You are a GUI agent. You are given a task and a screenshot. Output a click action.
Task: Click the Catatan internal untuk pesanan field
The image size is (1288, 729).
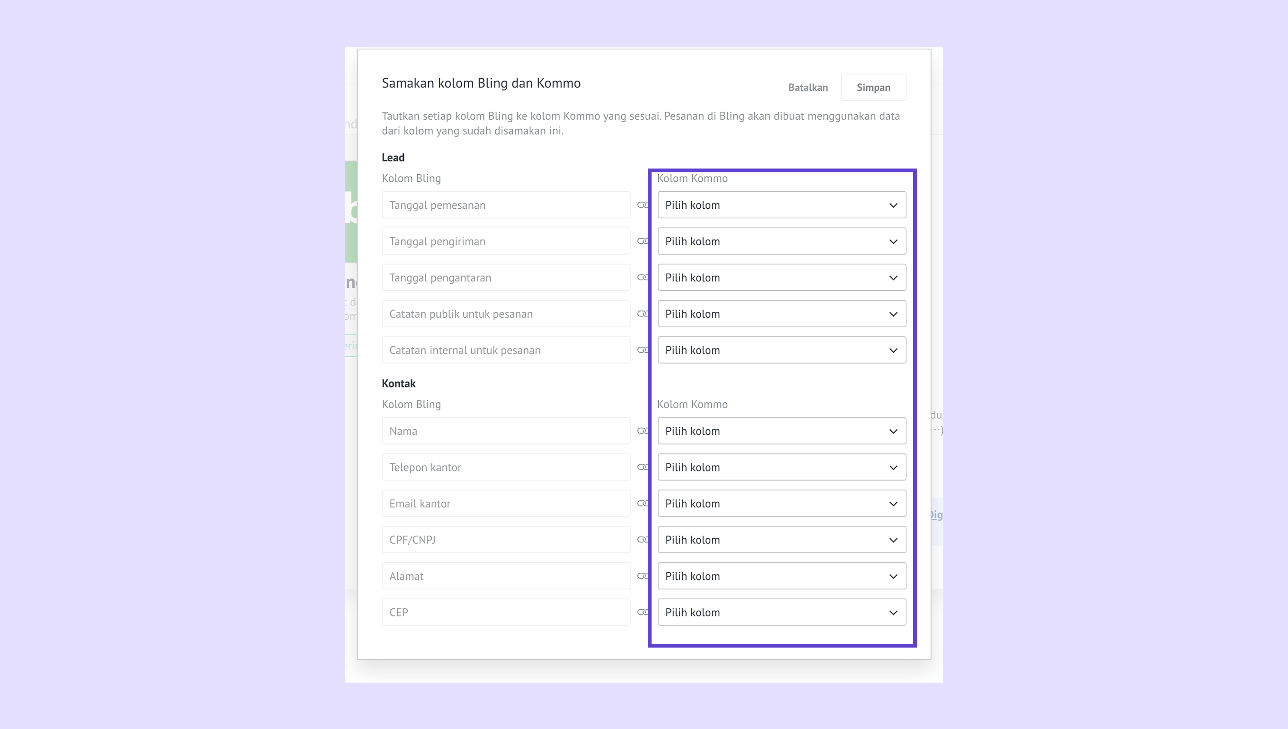click(505, 350)
